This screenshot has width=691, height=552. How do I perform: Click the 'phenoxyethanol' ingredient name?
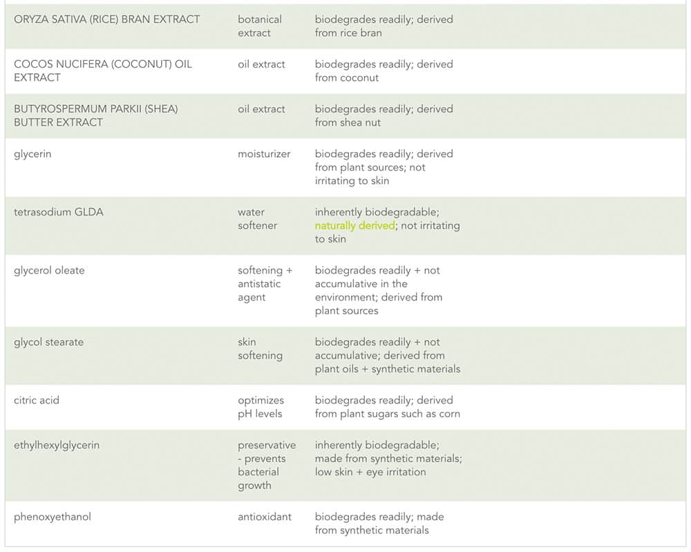coord(53,517)
